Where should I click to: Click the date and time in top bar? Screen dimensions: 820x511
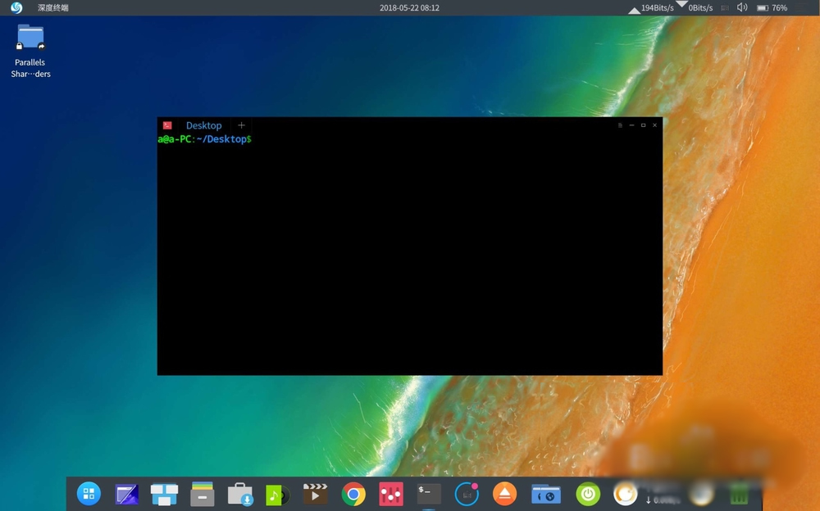pos(409,7)
